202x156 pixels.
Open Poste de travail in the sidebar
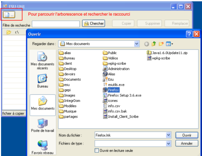[42, 125]
